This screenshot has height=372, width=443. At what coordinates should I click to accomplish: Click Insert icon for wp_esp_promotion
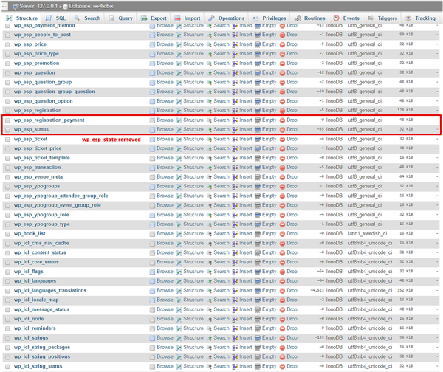[235, 63]
